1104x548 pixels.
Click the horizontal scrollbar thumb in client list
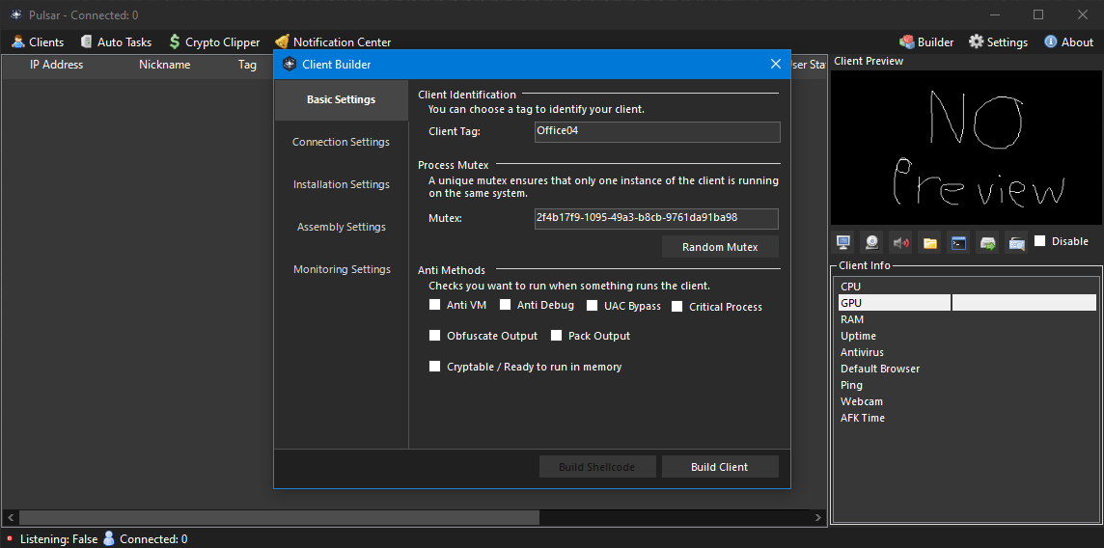coord(280,517)
